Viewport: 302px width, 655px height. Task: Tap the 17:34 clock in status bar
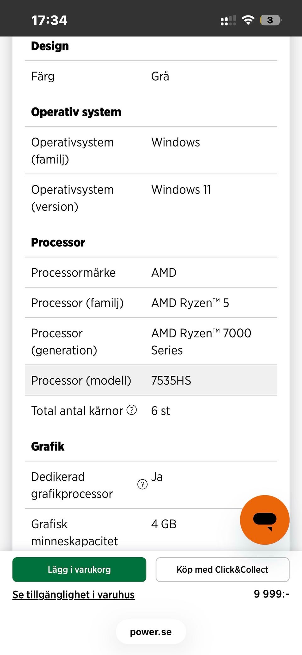pos(49,20)
